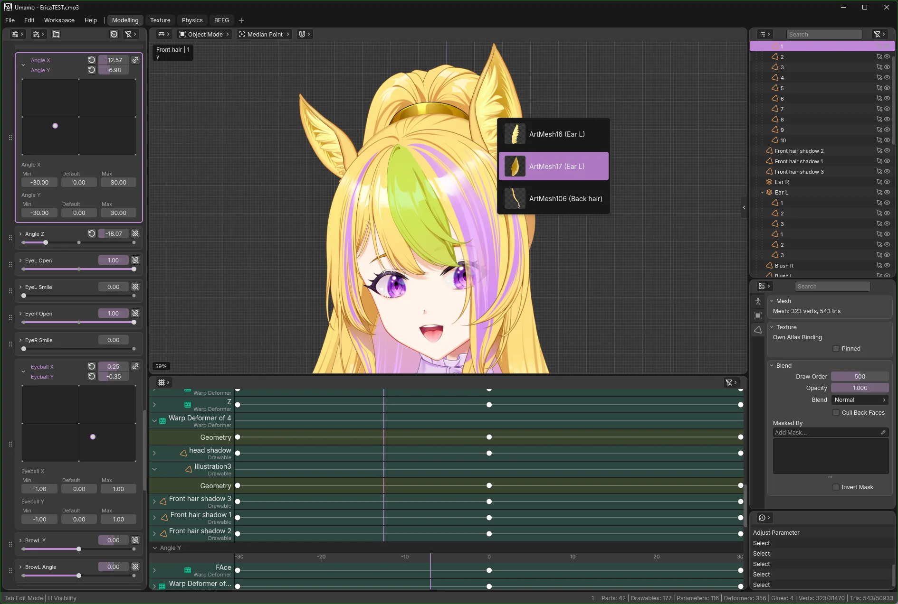
Task: Open the timeline filter options
Action: coord(731,382)
